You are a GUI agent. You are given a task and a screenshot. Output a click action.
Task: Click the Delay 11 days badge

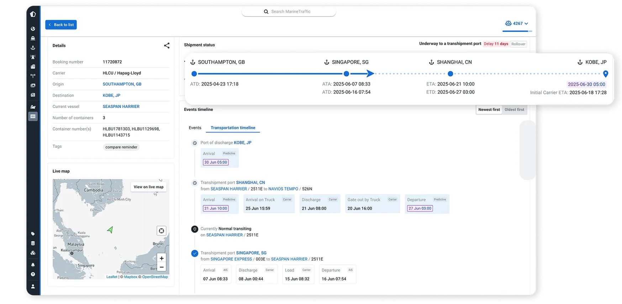tap(496, 44)
